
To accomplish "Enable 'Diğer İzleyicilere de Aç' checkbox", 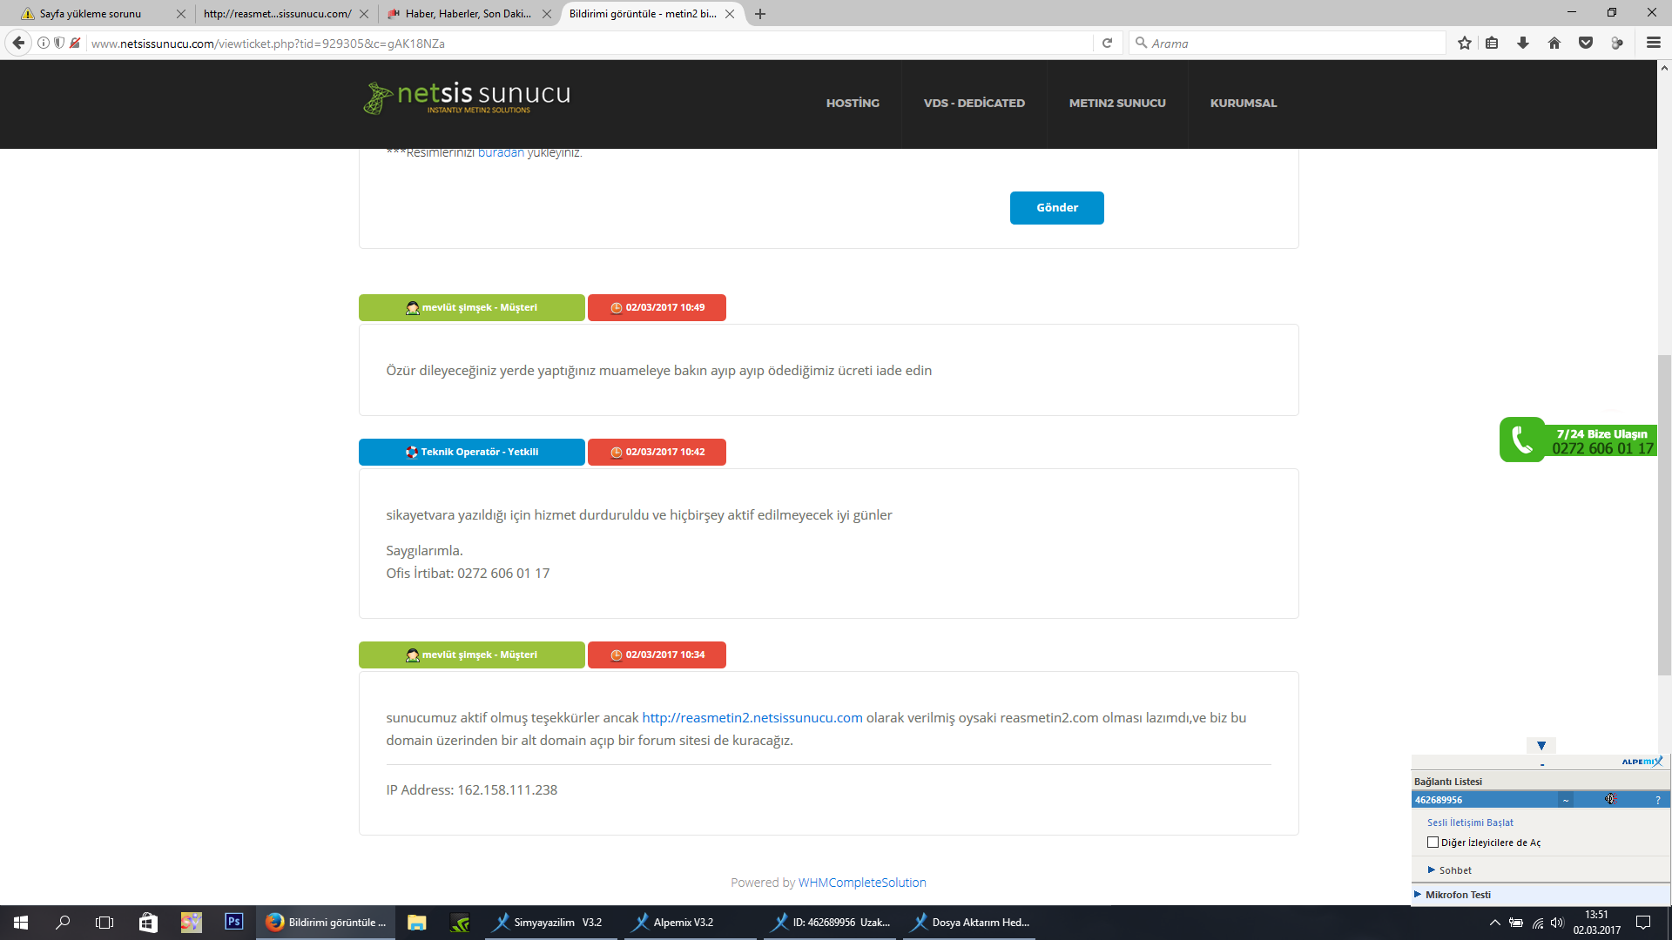I will [x=1433, y=843].
